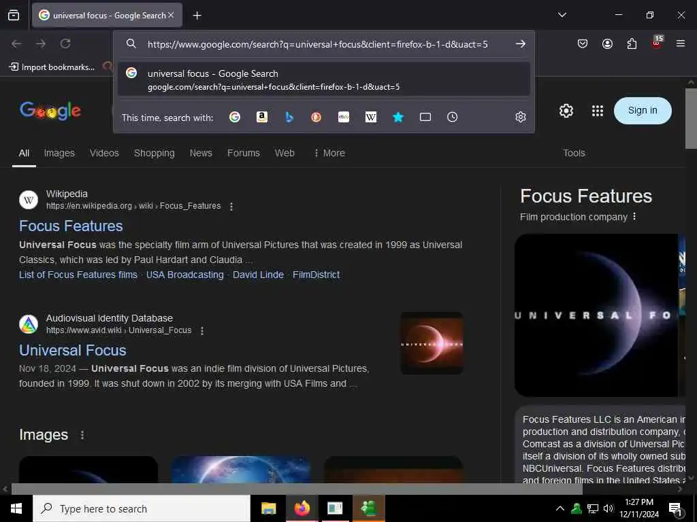Open Pocket save icon
The height and width of the screenshot is (522, 697).
click(583, 43)
